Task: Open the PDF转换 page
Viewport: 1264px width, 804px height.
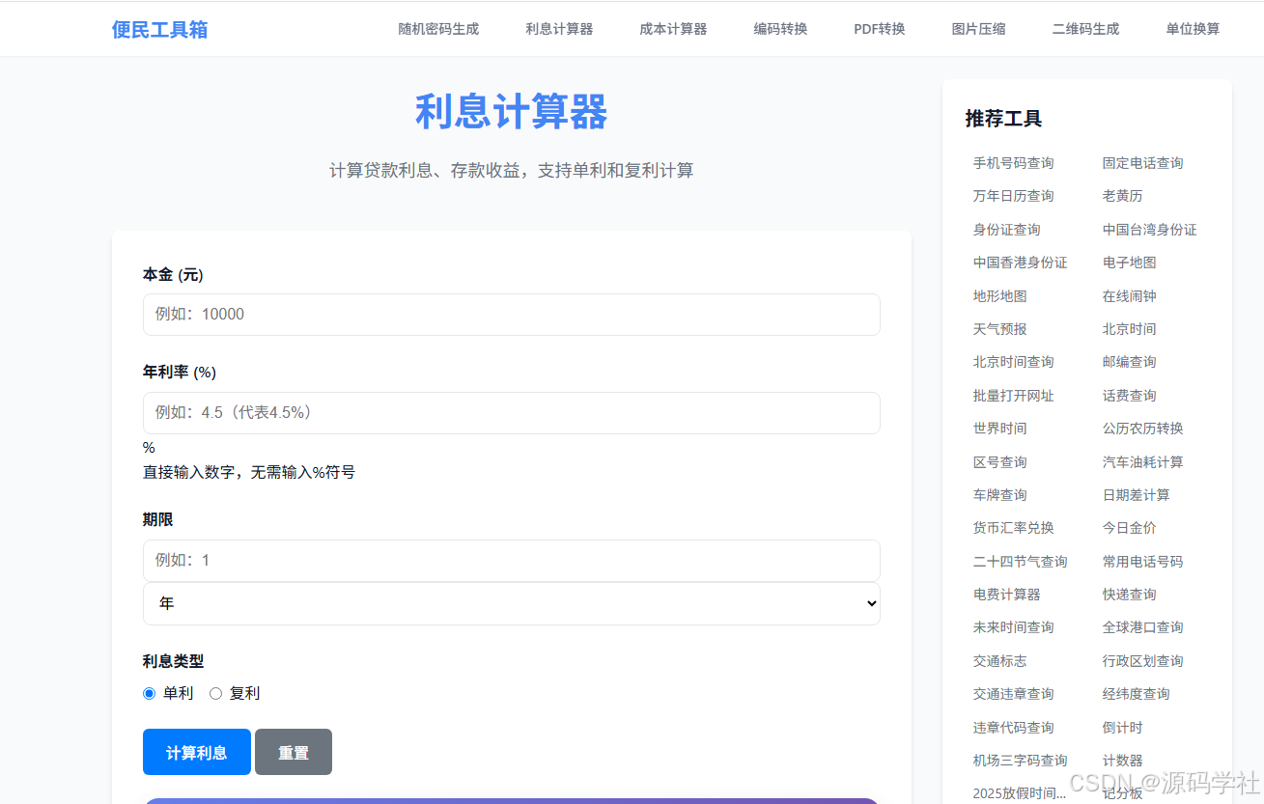Action: [x=879, y=29]
